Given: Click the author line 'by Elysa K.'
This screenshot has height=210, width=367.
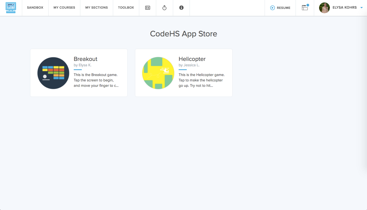Looking at the screenshot, I should [x=83, y=65].
